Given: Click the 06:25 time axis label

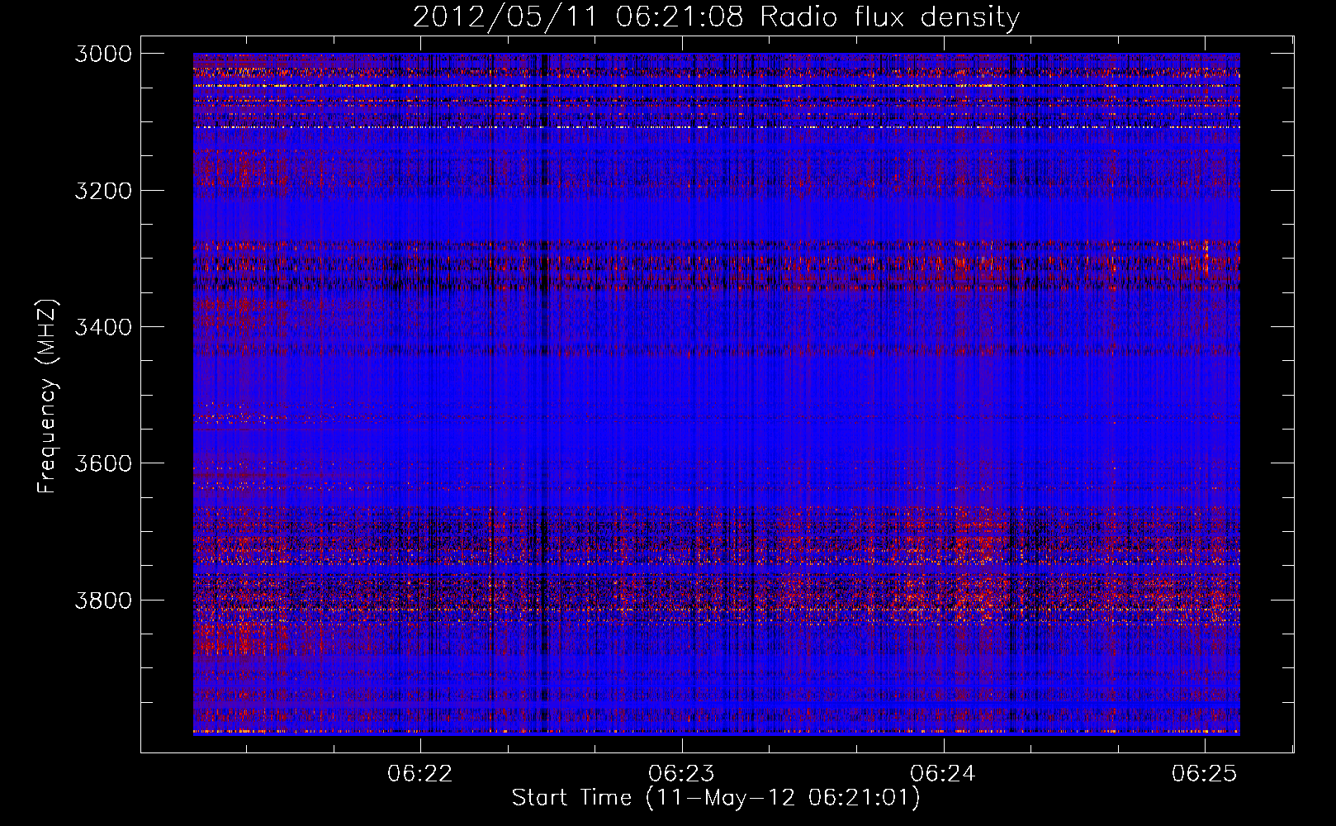Looking at the screenshot, I should pyautogui.click(x=1205, y=773).
